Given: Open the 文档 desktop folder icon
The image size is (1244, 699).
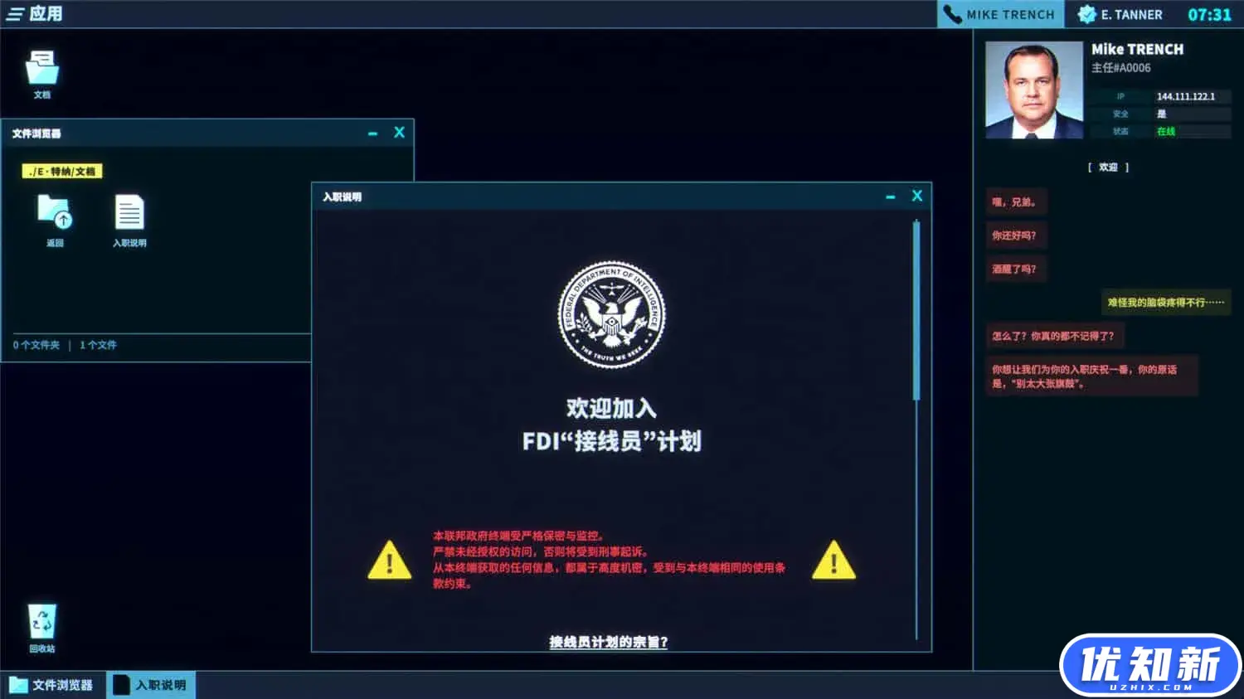Looking at the screenshot, I should pyautogui.click(x=42, y=69).
